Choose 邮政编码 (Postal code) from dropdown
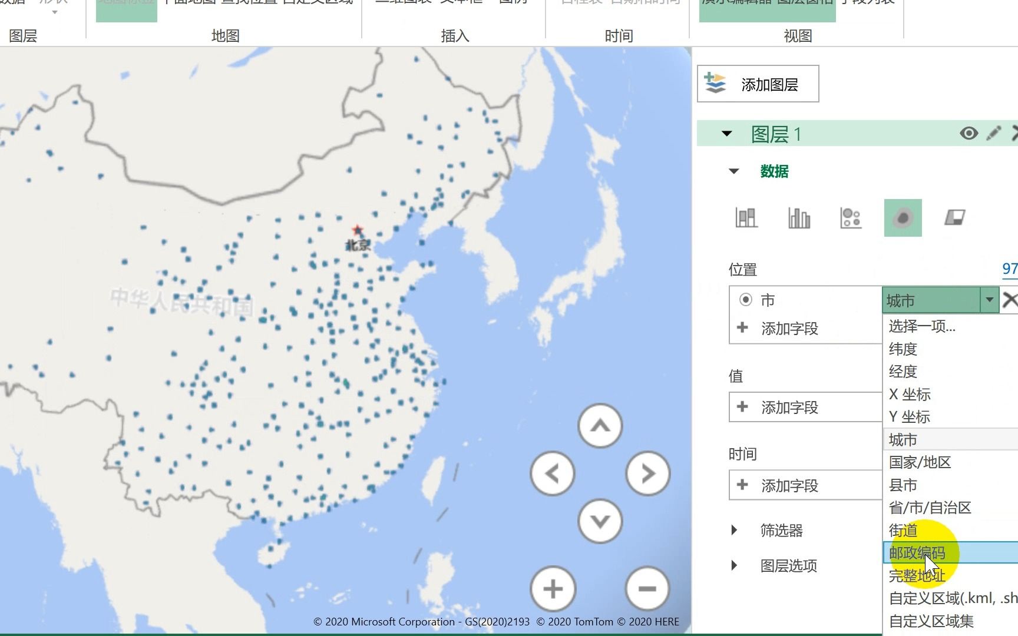 (x=950, y=553)
